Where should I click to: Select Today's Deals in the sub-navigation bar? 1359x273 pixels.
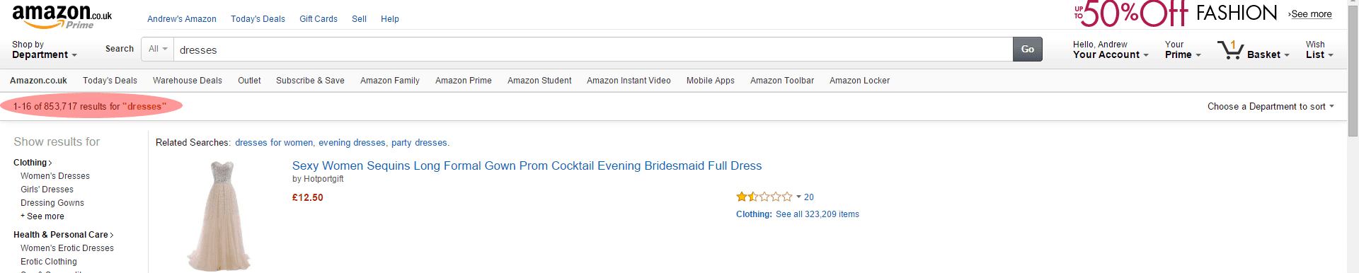click(110, 81)
